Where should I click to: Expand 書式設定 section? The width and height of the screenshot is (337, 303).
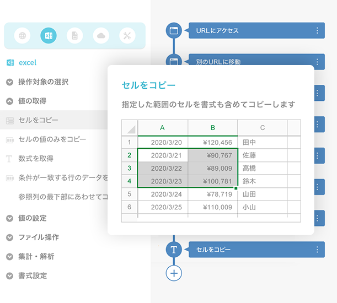9,275
